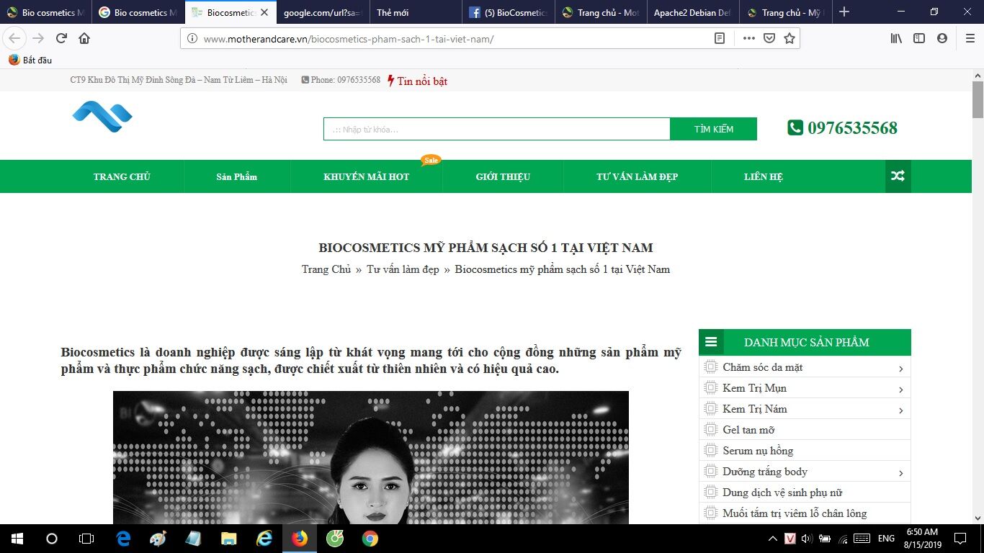The image size is (984, 553).
Task: Expand Kem Trị Nám submenu arrow
Action: [x=901, y=410]
